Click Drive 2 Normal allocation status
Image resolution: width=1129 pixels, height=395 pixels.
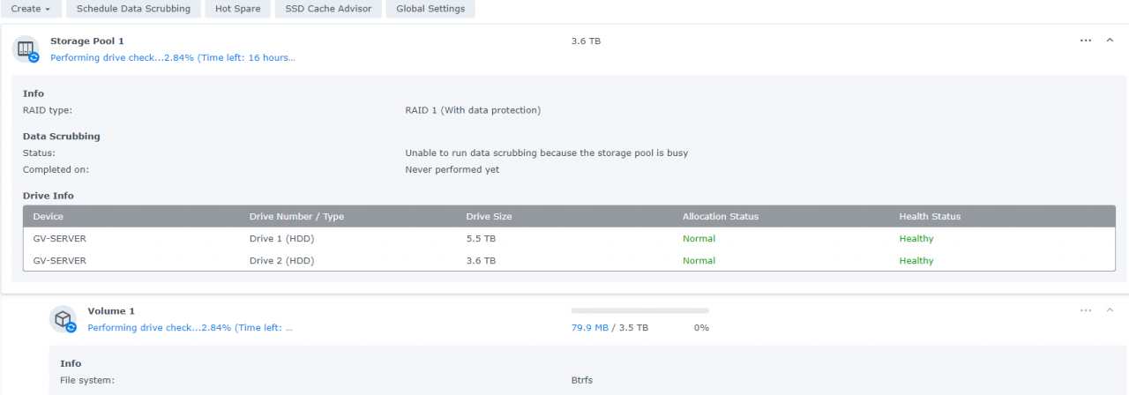pos(699,260)
